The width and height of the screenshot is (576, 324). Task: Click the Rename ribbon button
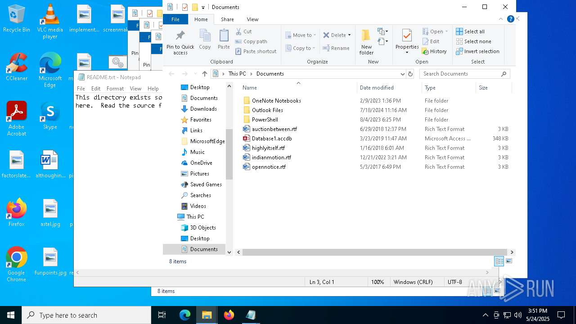click(336, 48)
